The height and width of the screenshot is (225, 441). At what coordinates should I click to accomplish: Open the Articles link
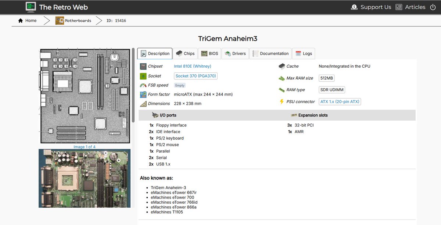coord(415,7)
